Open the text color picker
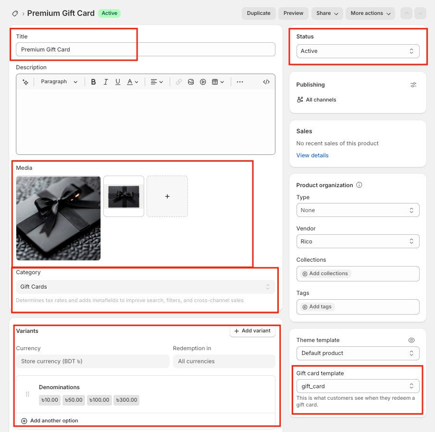435x432 pixels. point(132,82)
